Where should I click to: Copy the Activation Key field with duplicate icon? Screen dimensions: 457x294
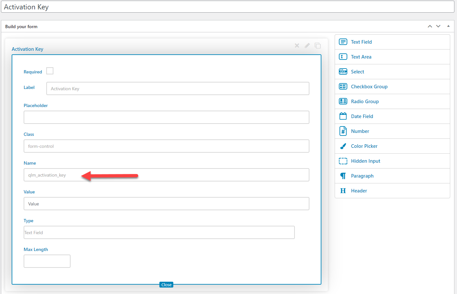point(318,46)
